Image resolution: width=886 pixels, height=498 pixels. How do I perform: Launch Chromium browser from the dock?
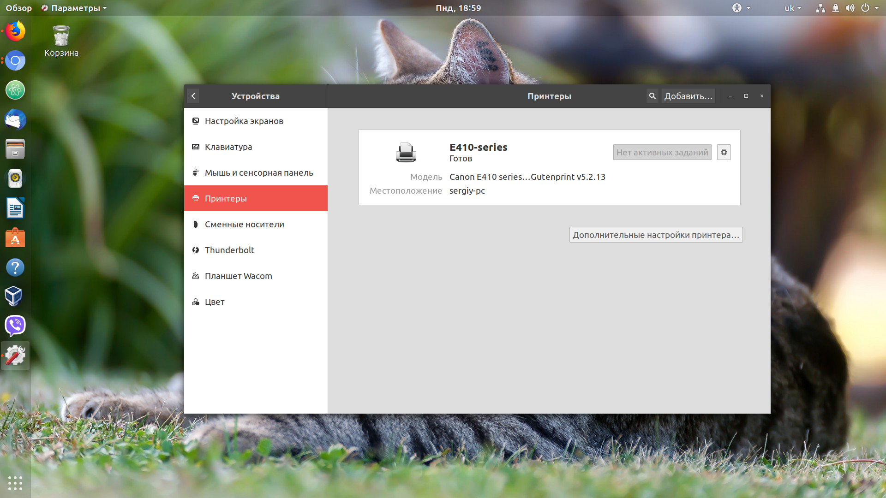[x=15, y=60]
